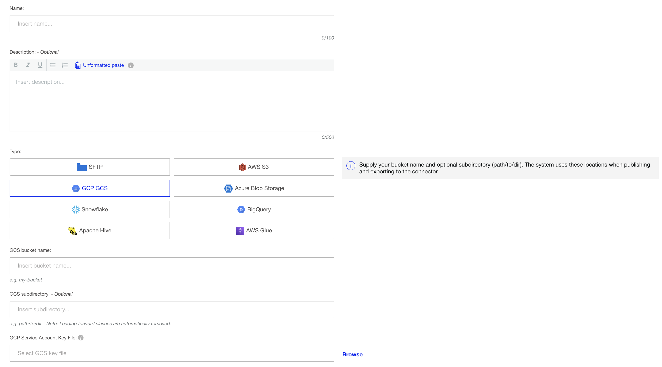Click the 'GCS bucket name:' label
This screenshot has width=662, height=367.
tap(30, 250)
